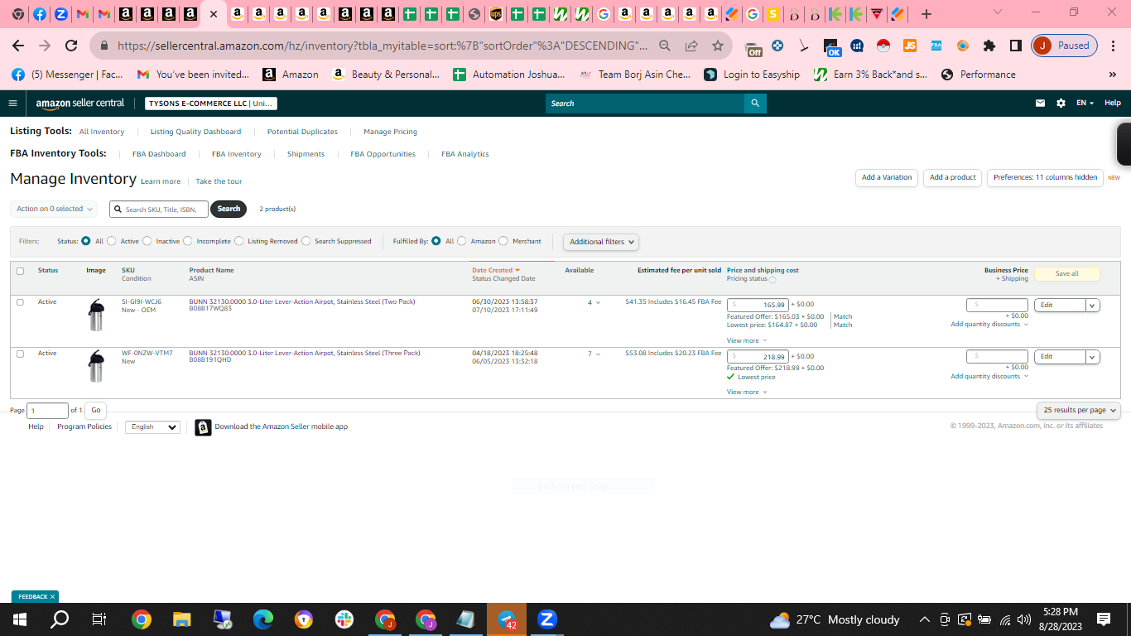
Task: Open the FBA Inventory tab
Action: point(236,154)
